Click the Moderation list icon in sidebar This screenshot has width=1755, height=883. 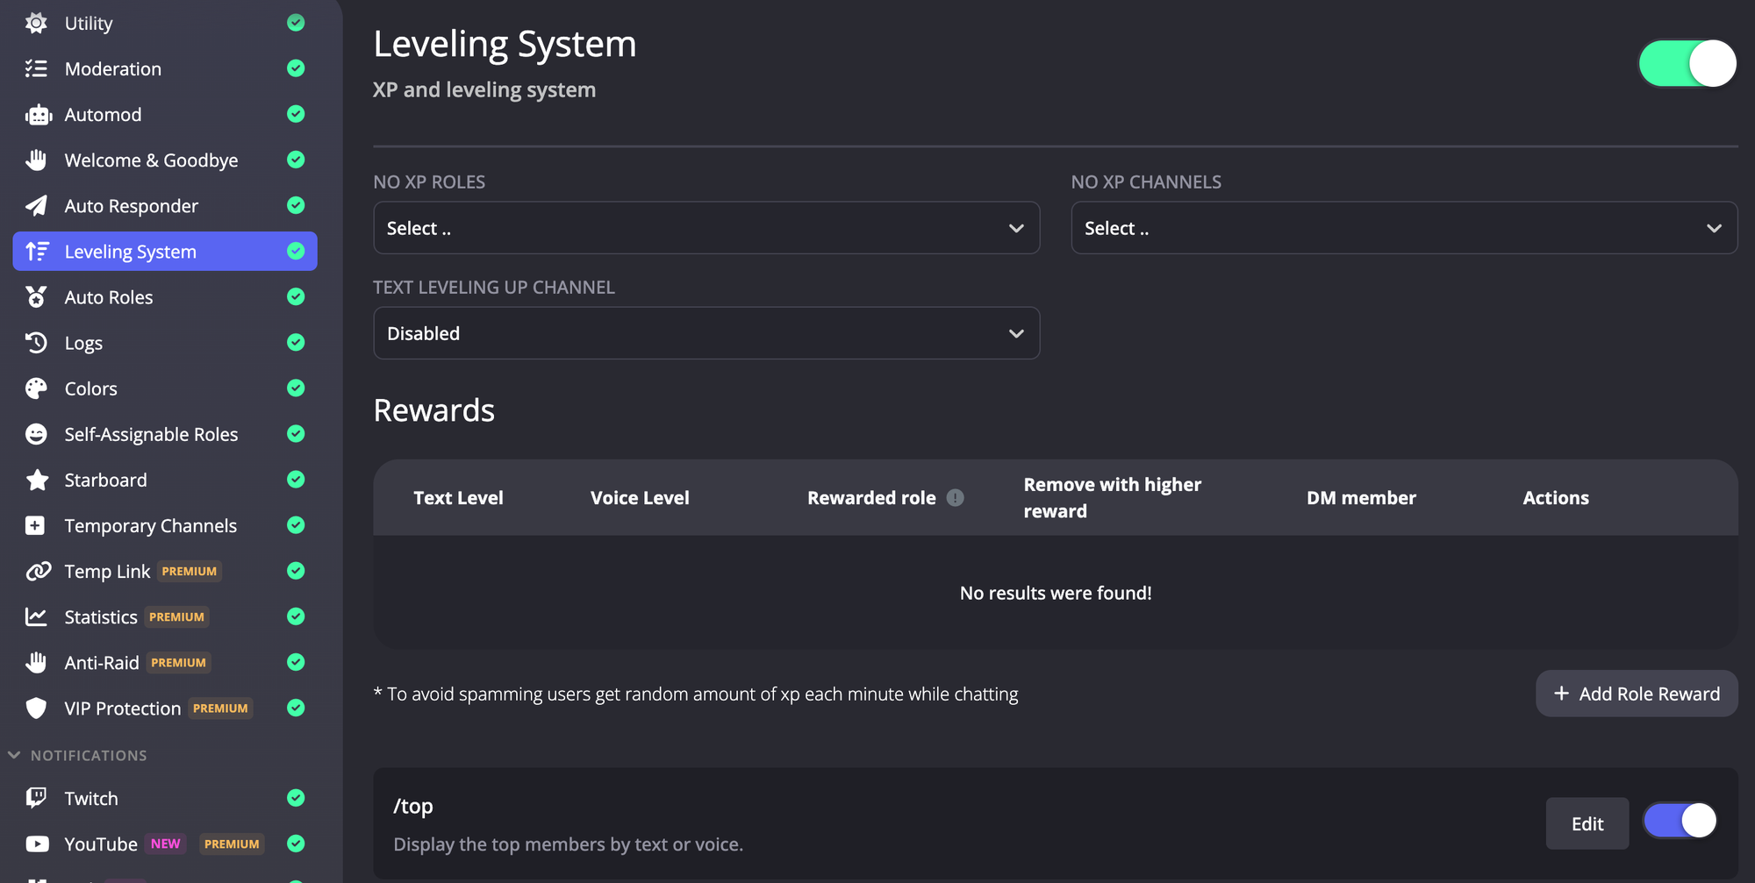click(x=36, y=68)
